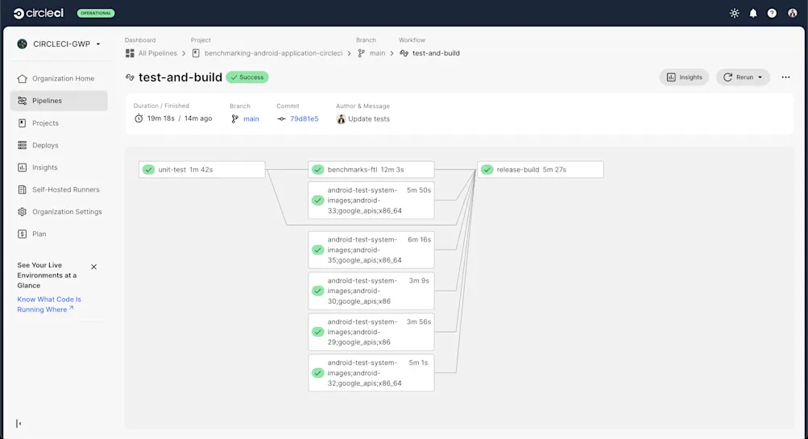Go to Organization Home

coord(59,78)
